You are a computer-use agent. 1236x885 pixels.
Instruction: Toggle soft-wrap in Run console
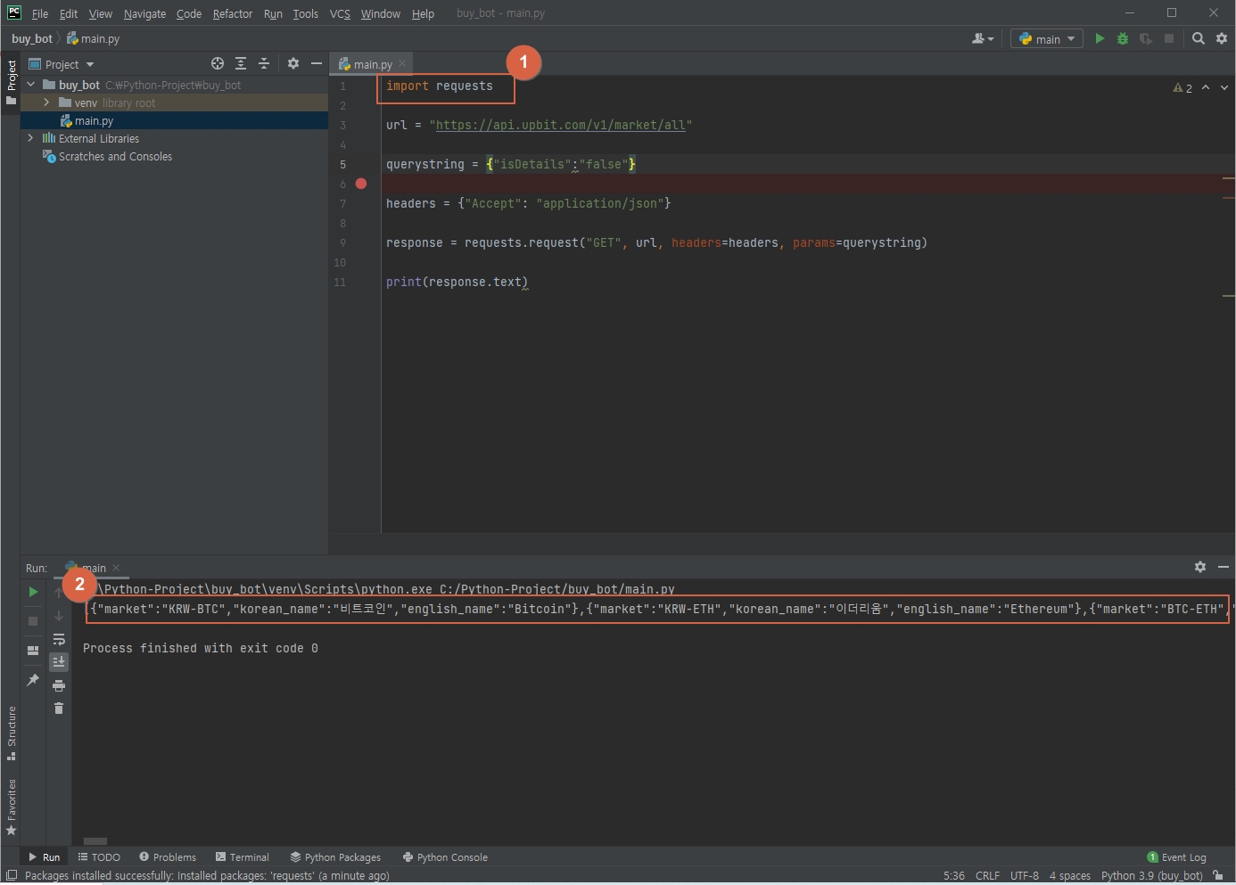click(x=59, y=639)
